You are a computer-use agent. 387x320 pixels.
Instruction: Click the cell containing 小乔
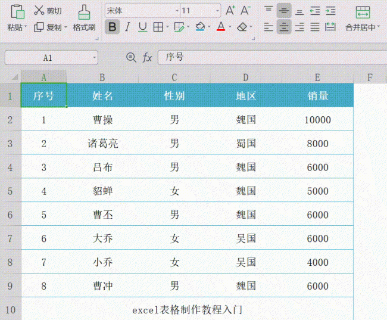point(102,262)
